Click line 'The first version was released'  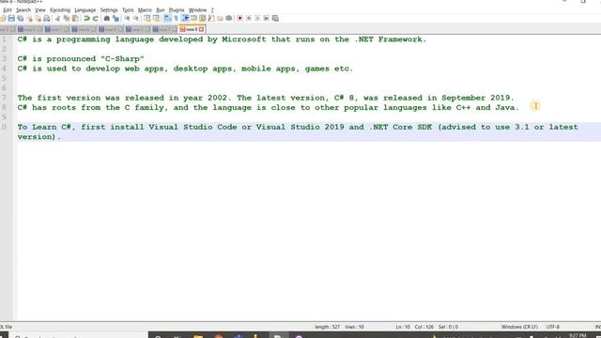pos(266,98)
